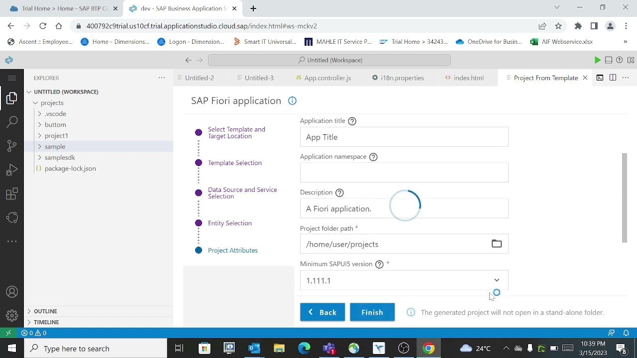Screen dimensions: 637x358
Task: Expand the samplesdk folder
Action: [60, 158]
